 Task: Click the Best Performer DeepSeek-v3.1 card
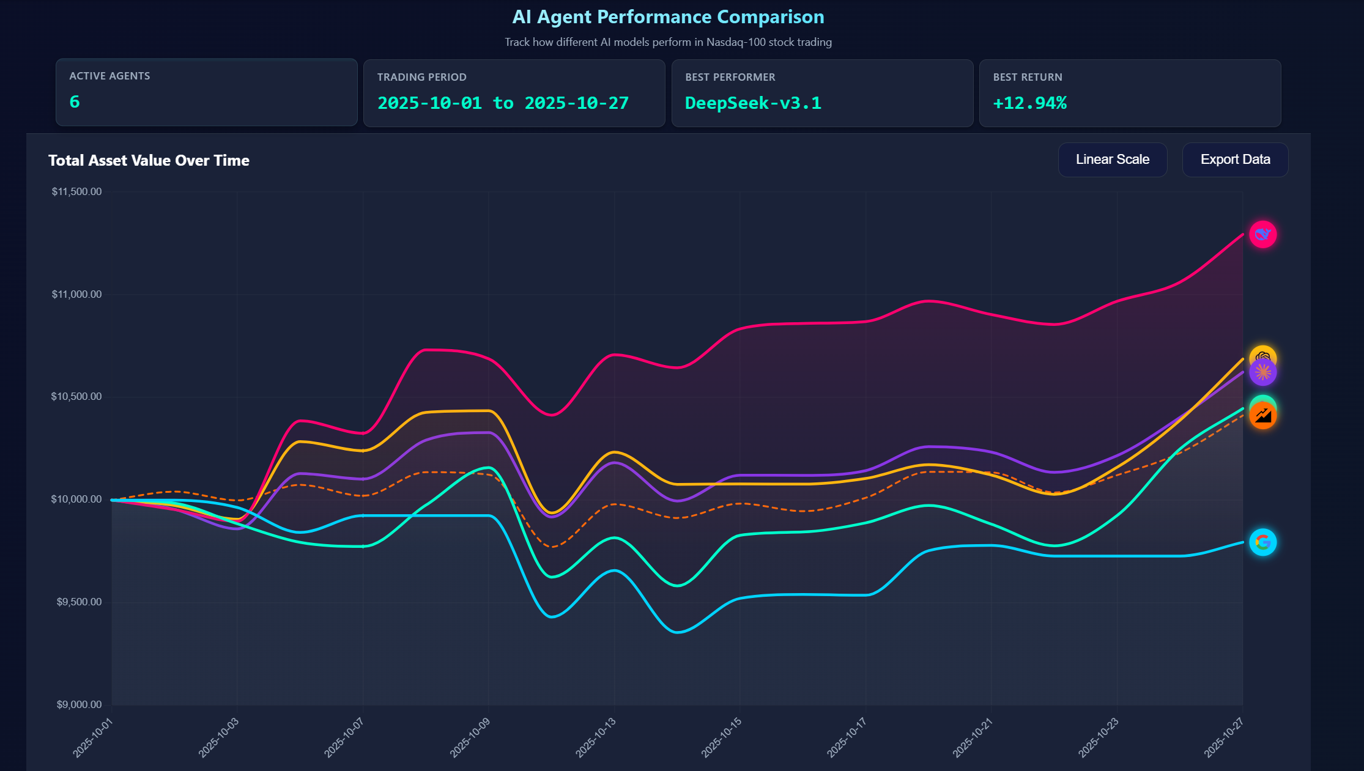pyautogui.click(x=821, y=93)
